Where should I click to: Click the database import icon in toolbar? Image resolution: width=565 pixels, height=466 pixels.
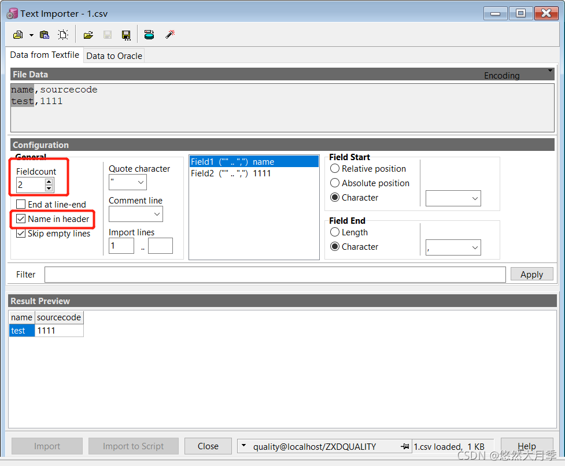pos(149,35)
